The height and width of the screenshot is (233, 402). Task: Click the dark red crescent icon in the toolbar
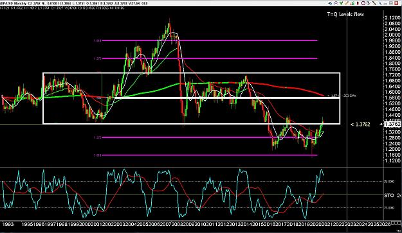(x=358, y=3)
